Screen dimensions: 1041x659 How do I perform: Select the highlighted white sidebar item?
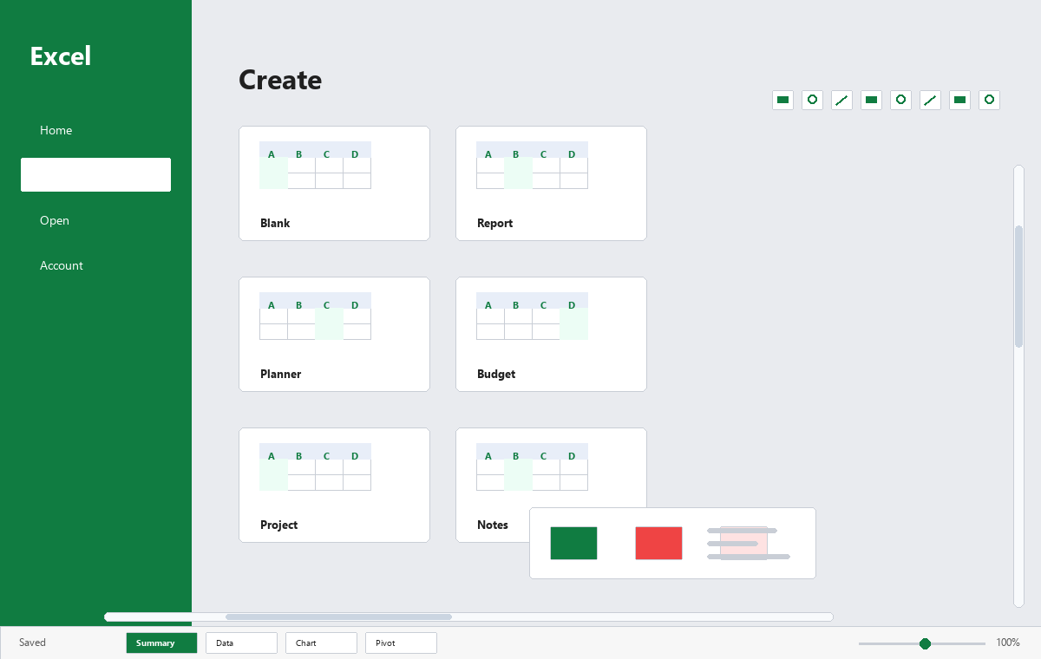[x=95, y=174]
